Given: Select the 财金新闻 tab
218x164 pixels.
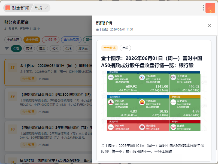Looking at the screenshot, I should click(17, 8).
